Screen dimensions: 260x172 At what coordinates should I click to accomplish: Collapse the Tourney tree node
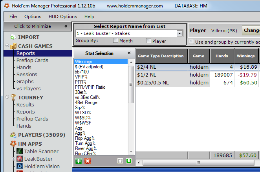(7, 97)
